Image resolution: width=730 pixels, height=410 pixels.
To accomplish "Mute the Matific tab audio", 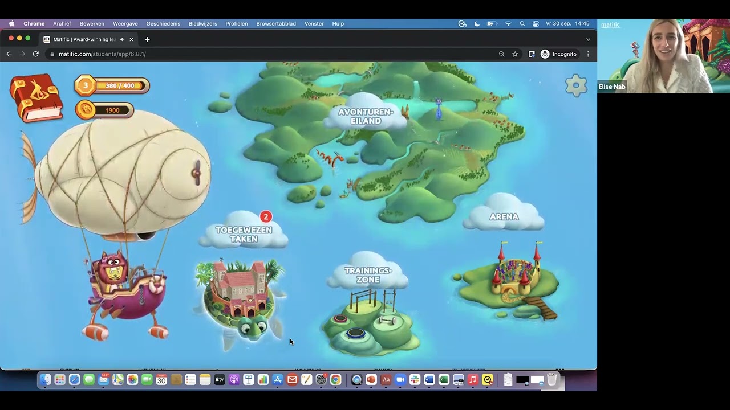I will point(122,39).
